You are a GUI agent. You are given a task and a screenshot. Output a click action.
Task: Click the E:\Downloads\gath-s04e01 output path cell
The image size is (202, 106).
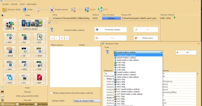pyautogui.click(x=140, y=18)
